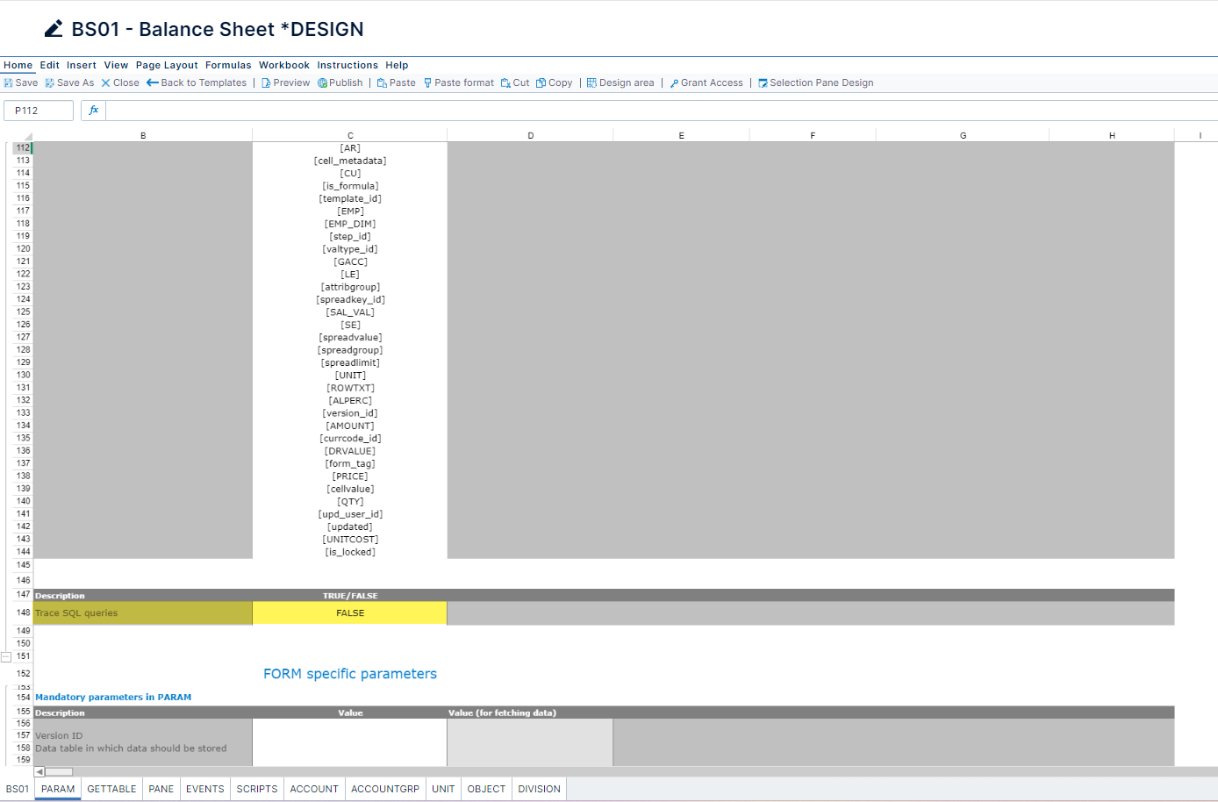Image resolution: width=1218 pixels, height=802 pixels.
Task: Copy the selection
Action: click(555, 82)
